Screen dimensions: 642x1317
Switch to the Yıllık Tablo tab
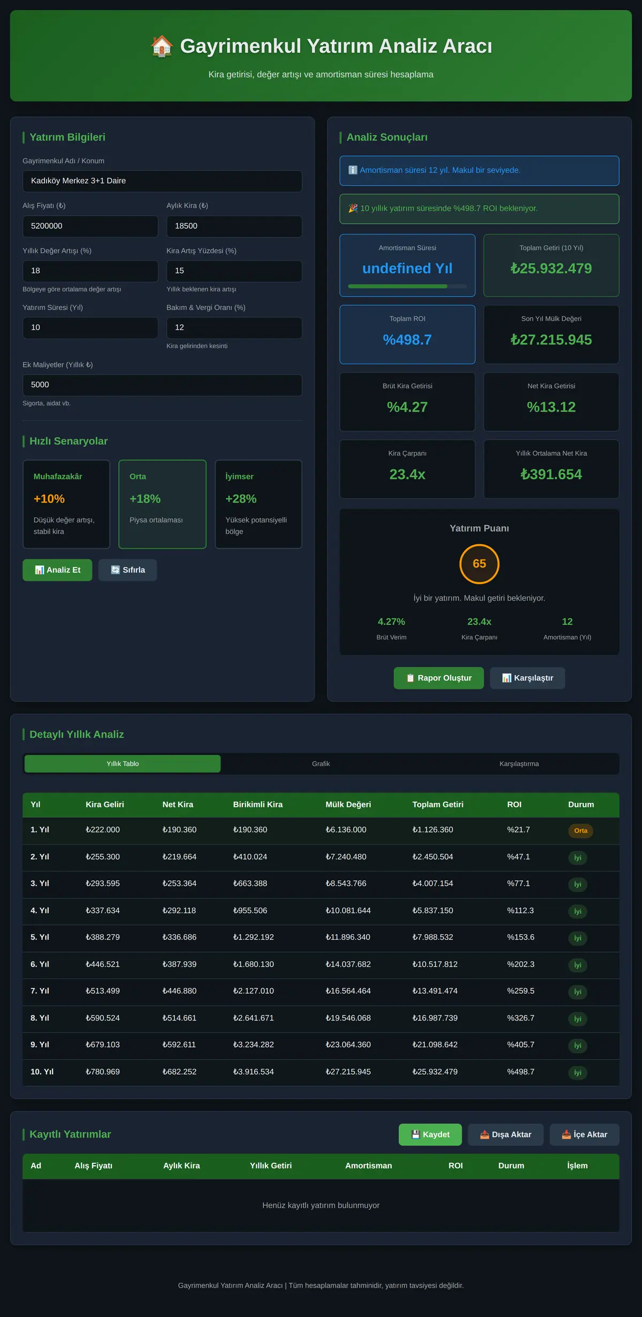pyautogui.click(x=123, y=764)
